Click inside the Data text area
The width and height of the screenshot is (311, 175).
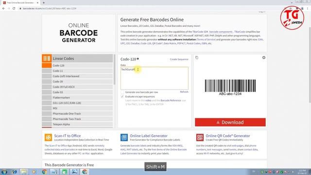point(155,78)
